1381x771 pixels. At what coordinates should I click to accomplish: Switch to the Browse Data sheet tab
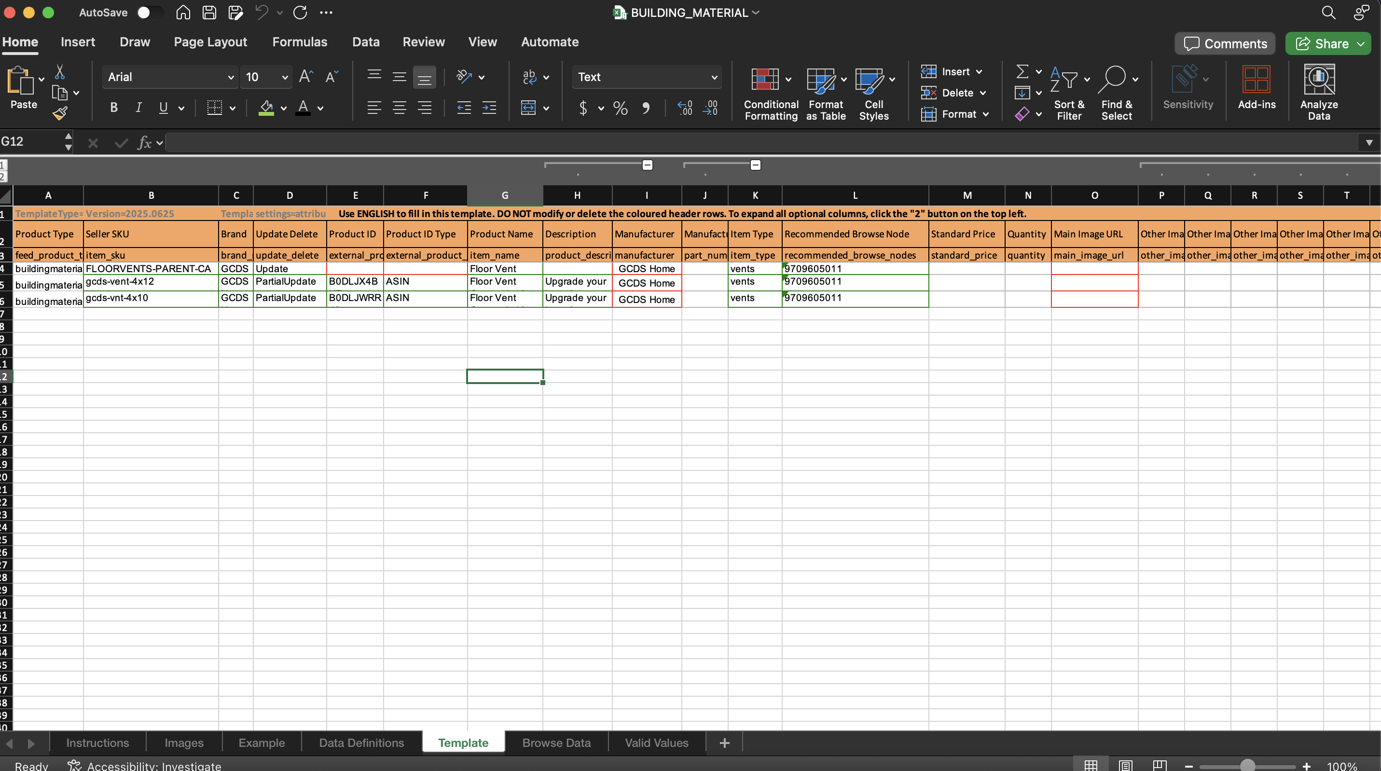(x=556, y=743)
